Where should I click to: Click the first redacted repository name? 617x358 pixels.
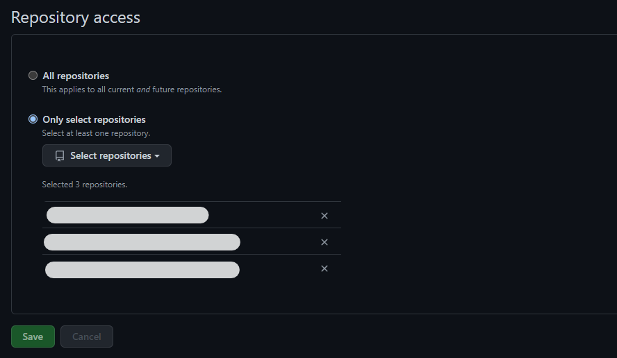click(x=127, y=215)
